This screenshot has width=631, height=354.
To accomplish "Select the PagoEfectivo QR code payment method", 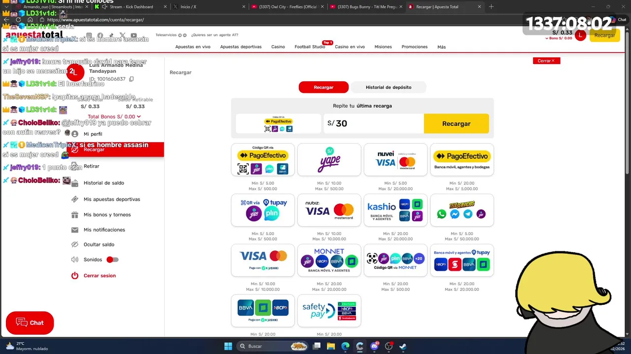I will [x=263, y=160].
